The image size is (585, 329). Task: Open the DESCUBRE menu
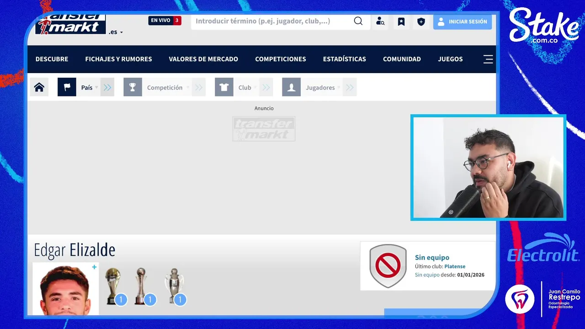(52, 59)
